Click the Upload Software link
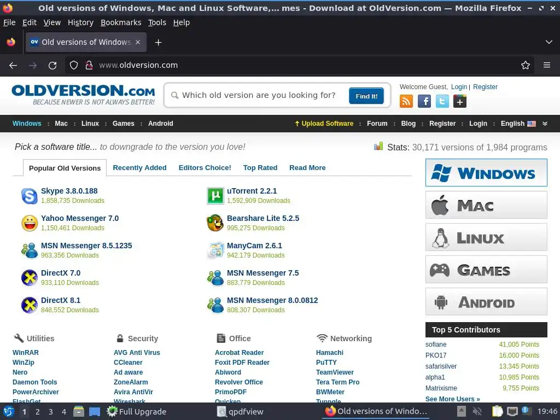This screenshot has height=420, width=560. click(x=324, y=124)
